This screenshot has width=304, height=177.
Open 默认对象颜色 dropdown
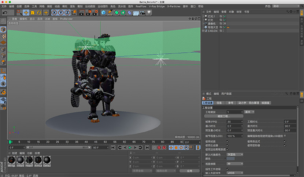coord(235,155)
